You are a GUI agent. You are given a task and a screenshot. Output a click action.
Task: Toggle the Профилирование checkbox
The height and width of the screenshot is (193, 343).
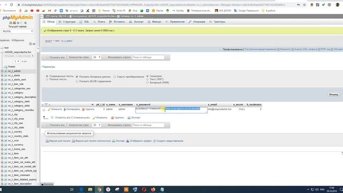tap(220, 49)
